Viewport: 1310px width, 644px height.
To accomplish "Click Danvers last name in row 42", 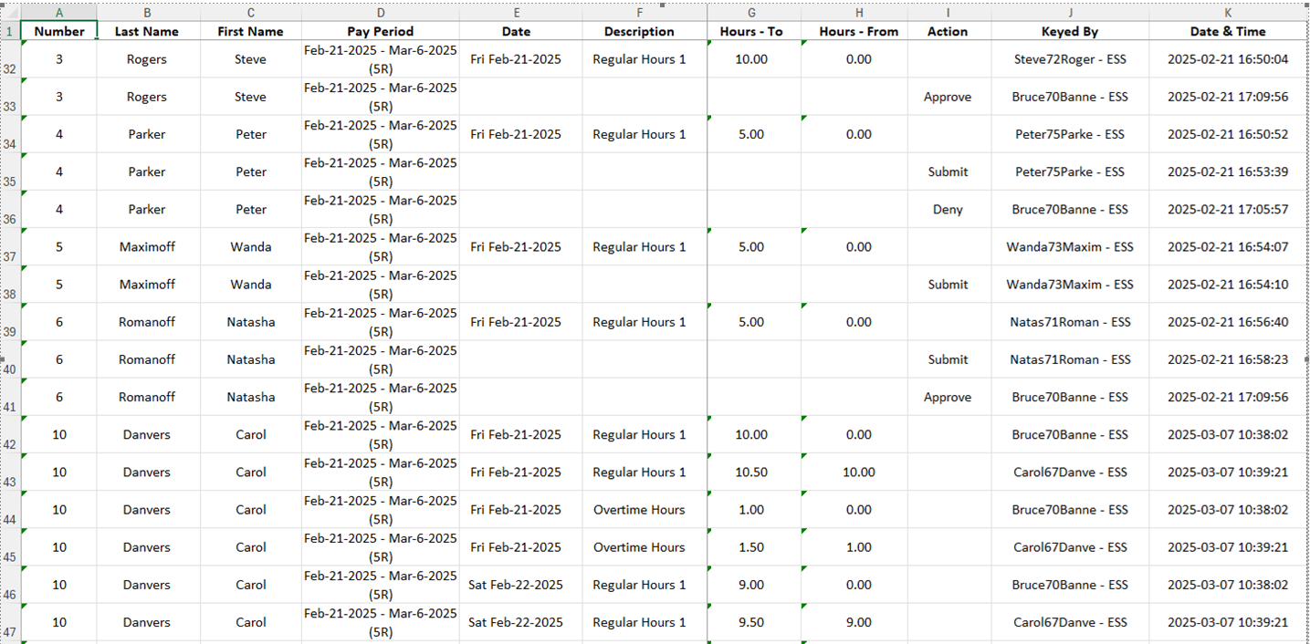I will [147, 435].
